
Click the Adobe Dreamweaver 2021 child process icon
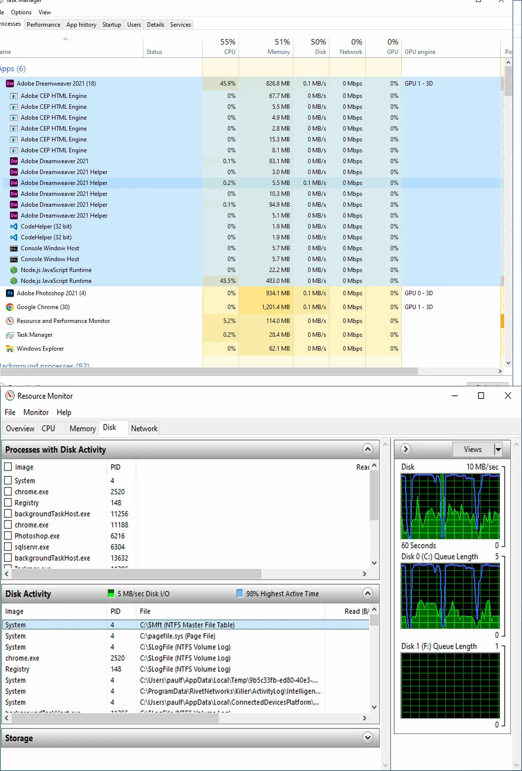(14, 161)
